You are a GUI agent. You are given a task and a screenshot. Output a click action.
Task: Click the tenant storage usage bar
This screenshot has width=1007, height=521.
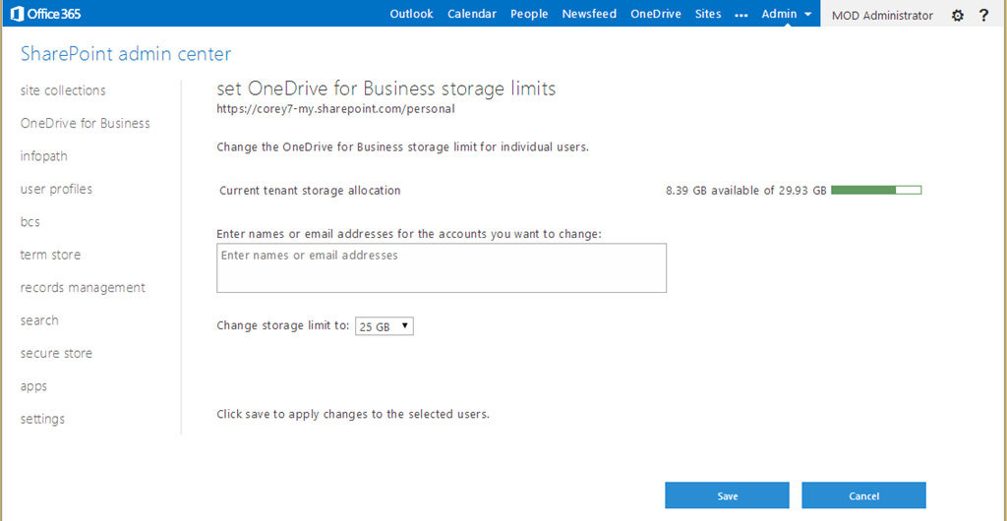coord(876,190)
